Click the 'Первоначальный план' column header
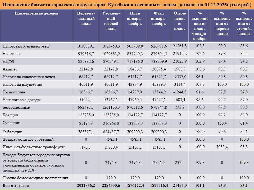 click(x=86, y=18)
